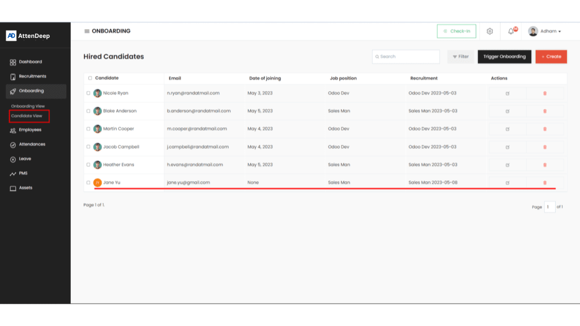Open Candidate View in the sidebar
This screenshot has width=580, height=326.
coord(27,116)
